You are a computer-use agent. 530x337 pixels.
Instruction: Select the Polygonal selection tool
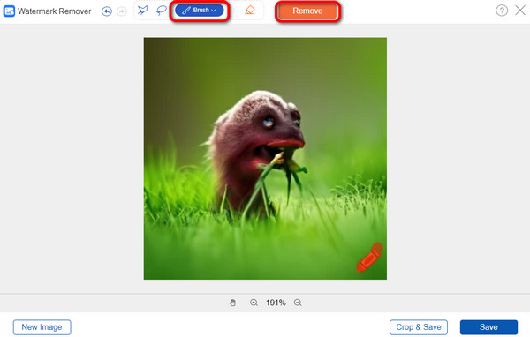[142, 10]
